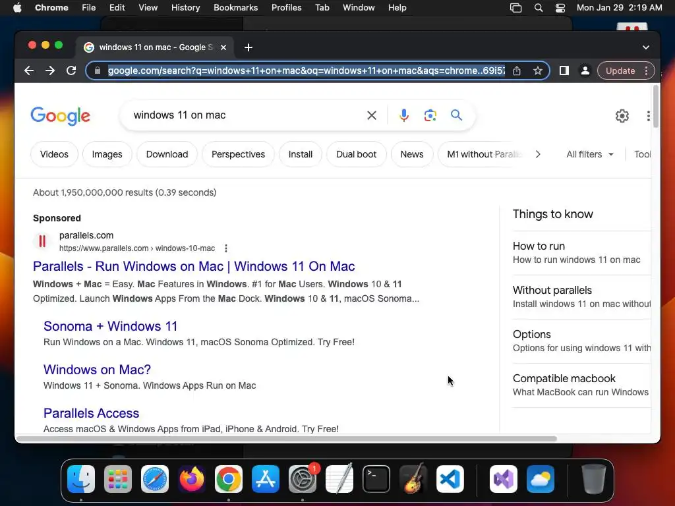Go back using the browser back arrow
The image size is (675, 506).
click(29, 70)
